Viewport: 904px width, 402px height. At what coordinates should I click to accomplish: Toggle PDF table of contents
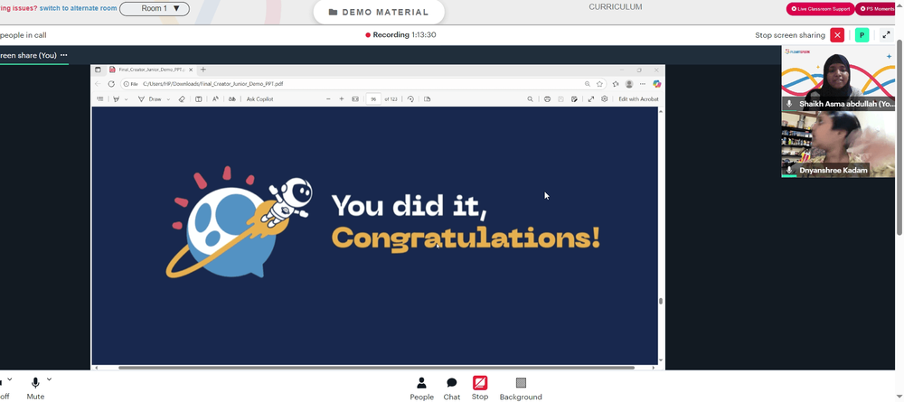(x=99, y=99)
